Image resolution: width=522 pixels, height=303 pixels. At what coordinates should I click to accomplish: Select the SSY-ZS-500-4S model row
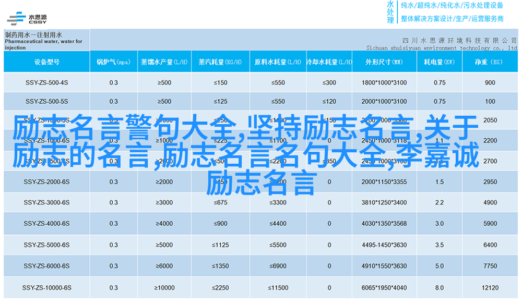[x=46, y=82]
